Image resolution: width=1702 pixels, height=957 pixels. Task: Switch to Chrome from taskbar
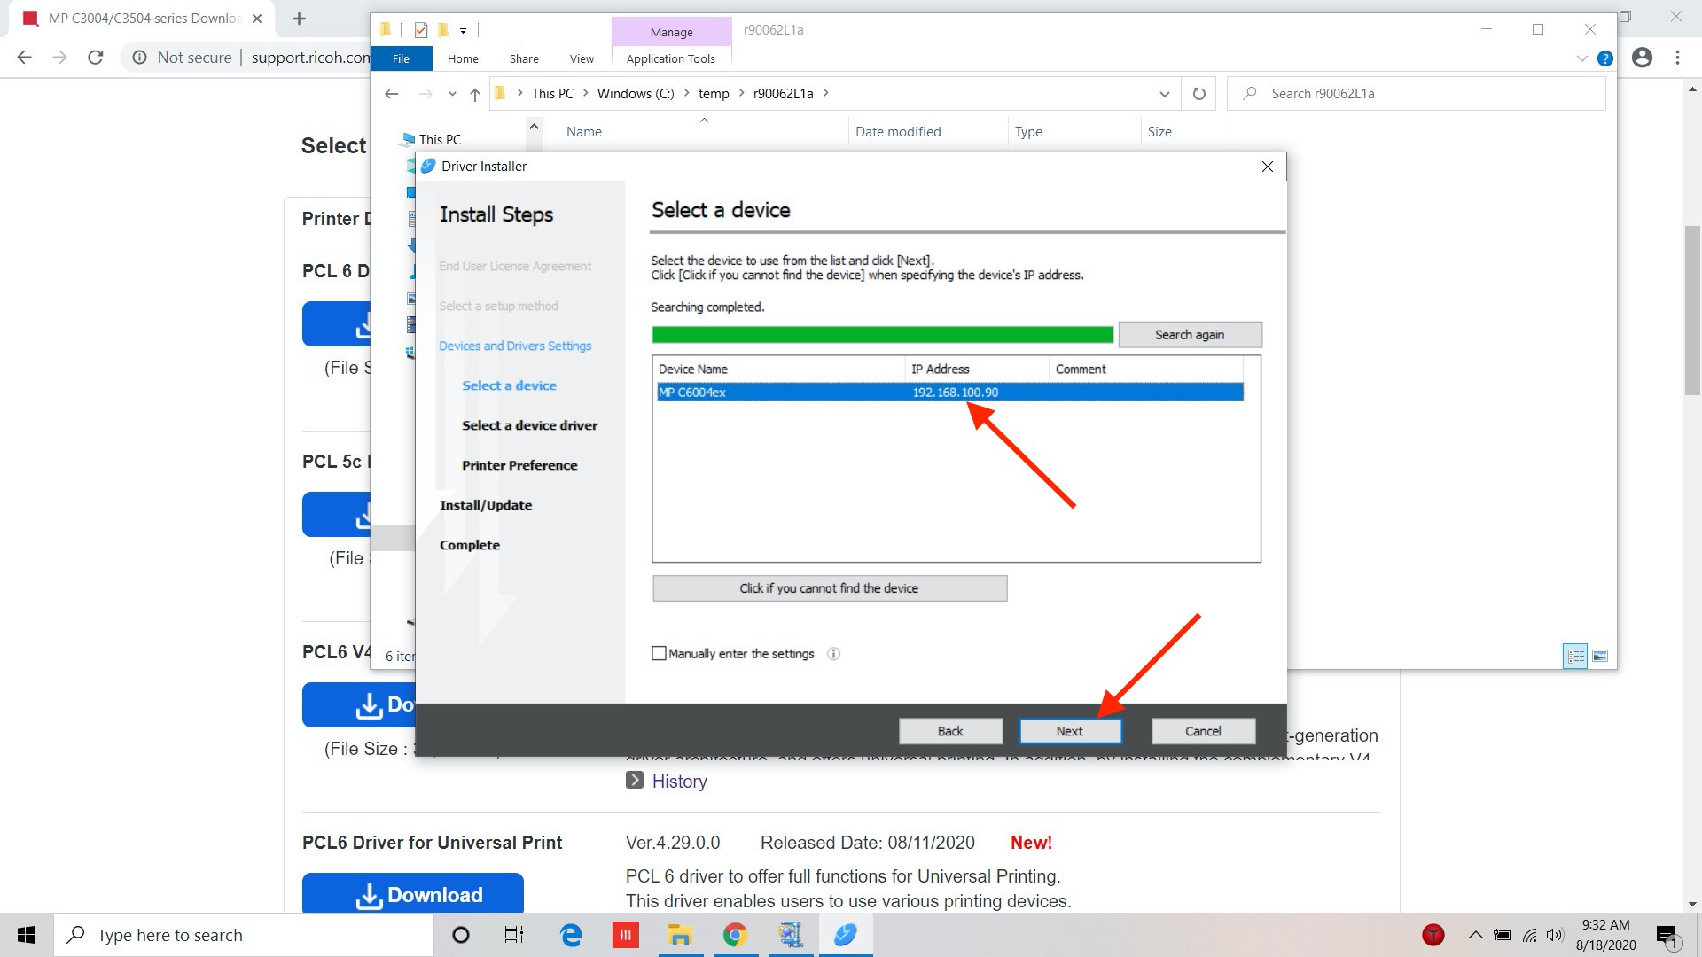[735, 935]
